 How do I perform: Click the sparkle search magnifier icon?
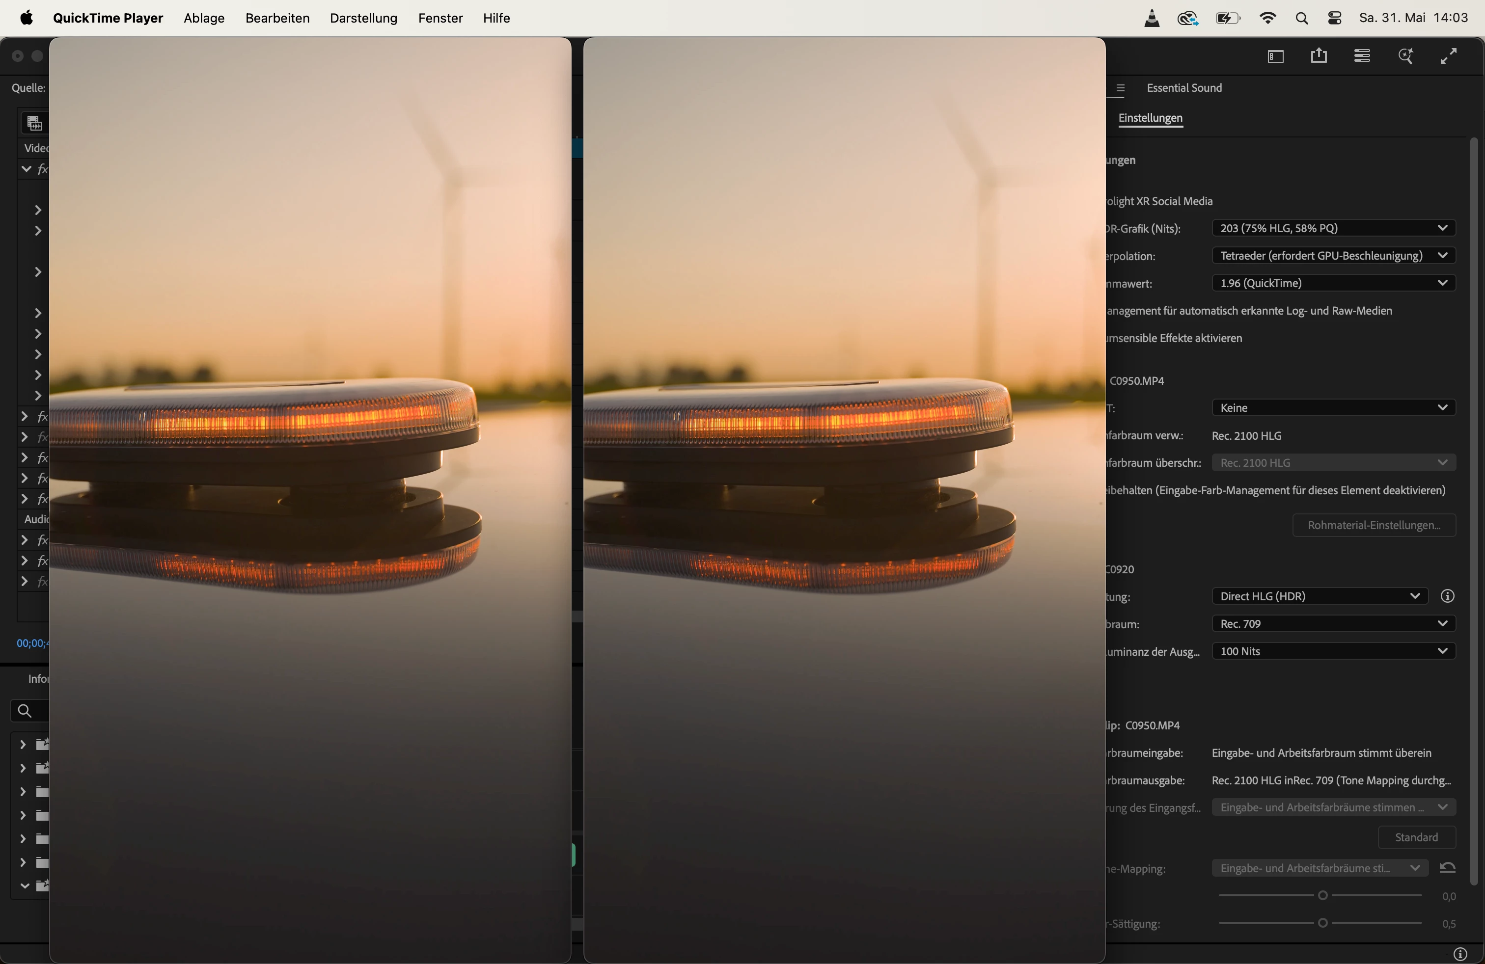1405,56
